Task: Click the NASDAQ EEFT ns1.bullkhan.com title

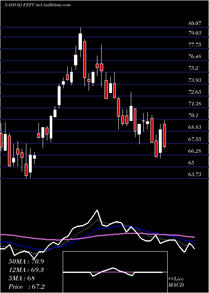Action: click(37, 5)
